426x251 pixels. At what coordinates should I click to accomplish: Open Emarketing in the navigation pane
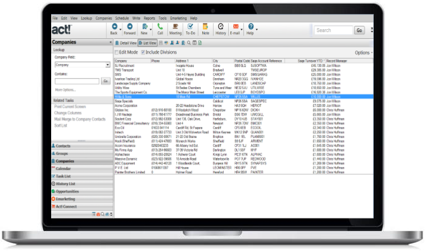click(82, 199)
